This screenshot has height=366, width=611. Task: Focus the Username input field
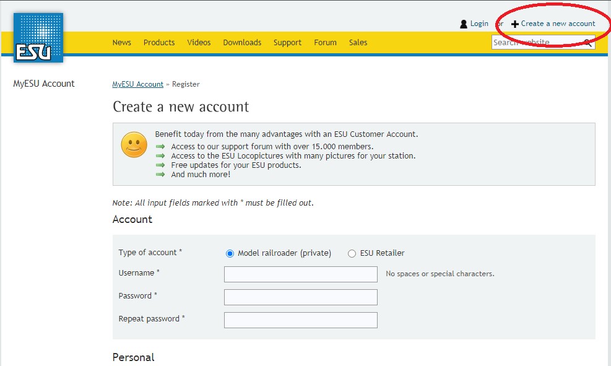tap(300, 274)
